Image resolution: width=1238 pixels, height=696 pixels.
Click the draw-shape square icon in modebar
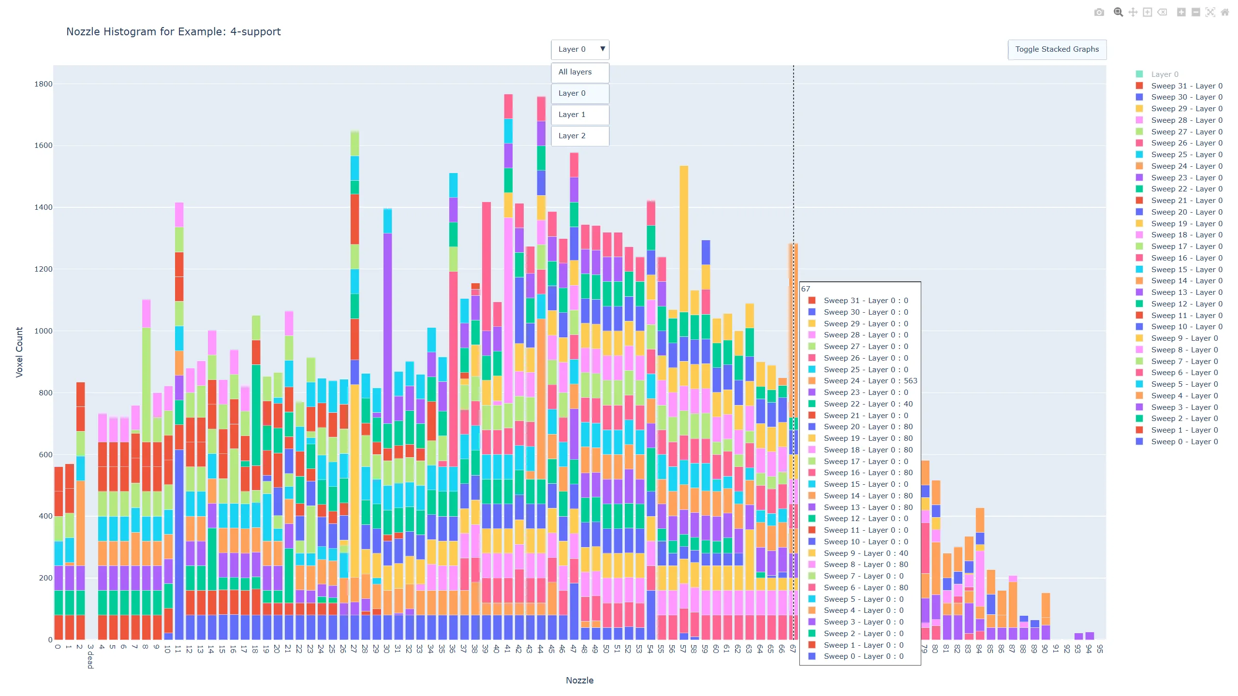coord(1147,12)
